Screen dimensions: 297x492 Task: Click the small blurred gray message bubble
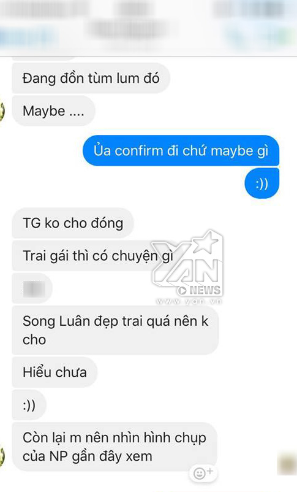[x=32, y=288]
